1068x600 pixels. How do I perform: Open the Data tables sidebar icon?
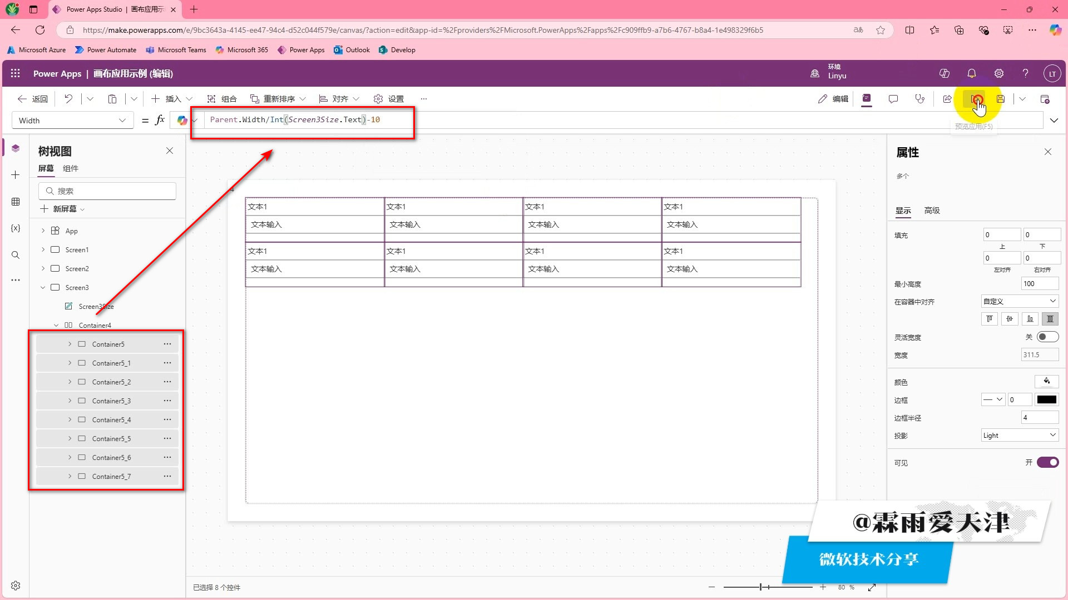(16, 202)
